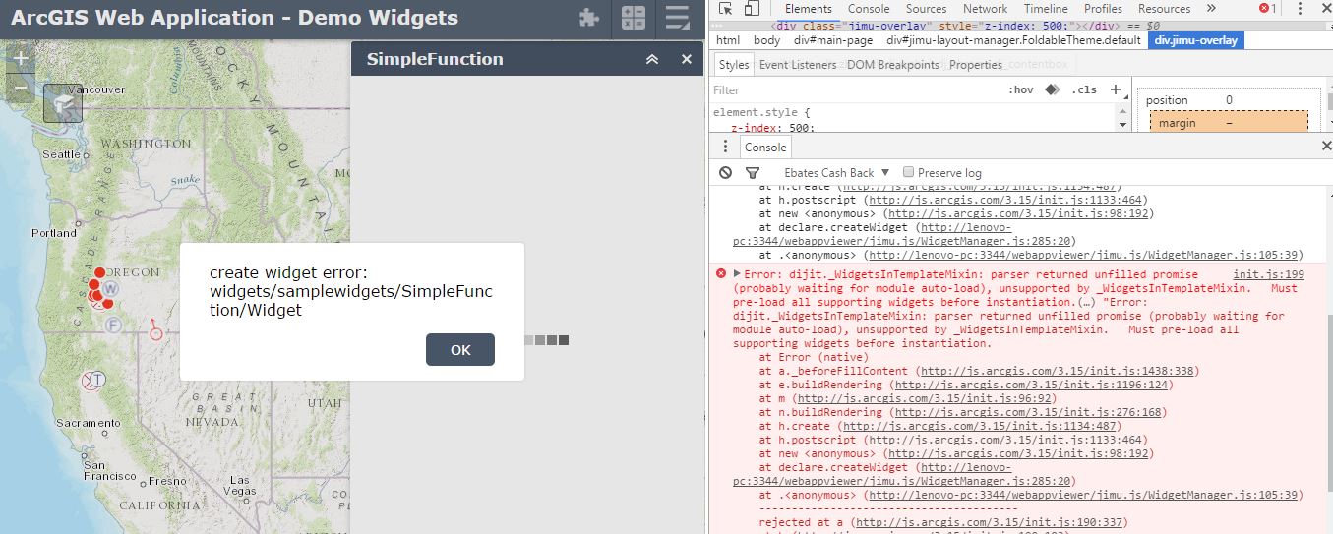This screenshot has height=534, width=1333.
Task: Click the diamond icon next to :hov
Action: tap(1052, 89)
